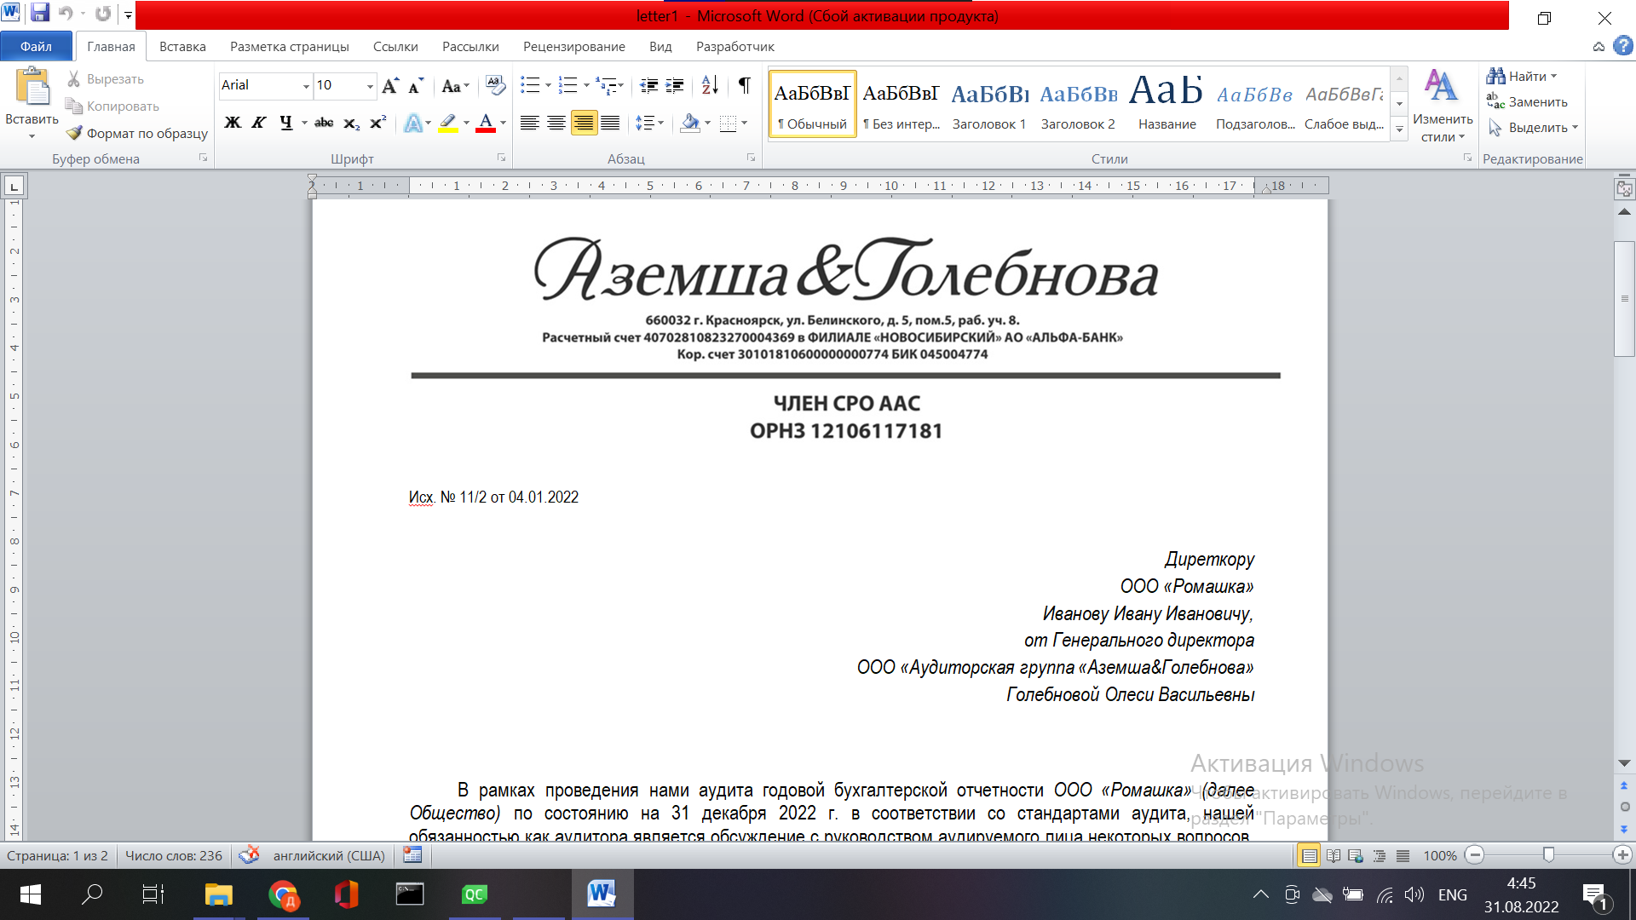Open the line spacing dropdown
This screenshot has width=1636, height=920.
pos(649,124)
